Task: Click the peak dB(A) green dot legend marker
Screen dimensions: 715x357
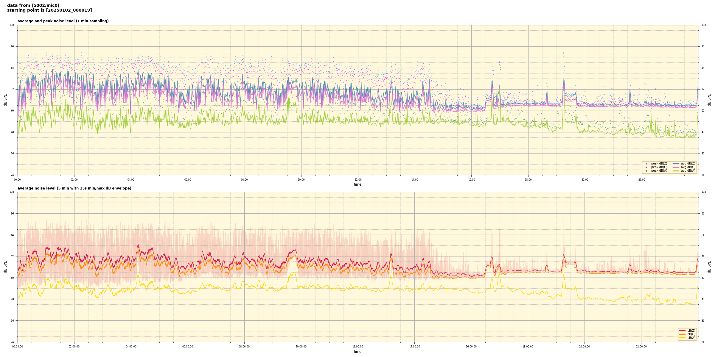Action: [x=646, y=171]
